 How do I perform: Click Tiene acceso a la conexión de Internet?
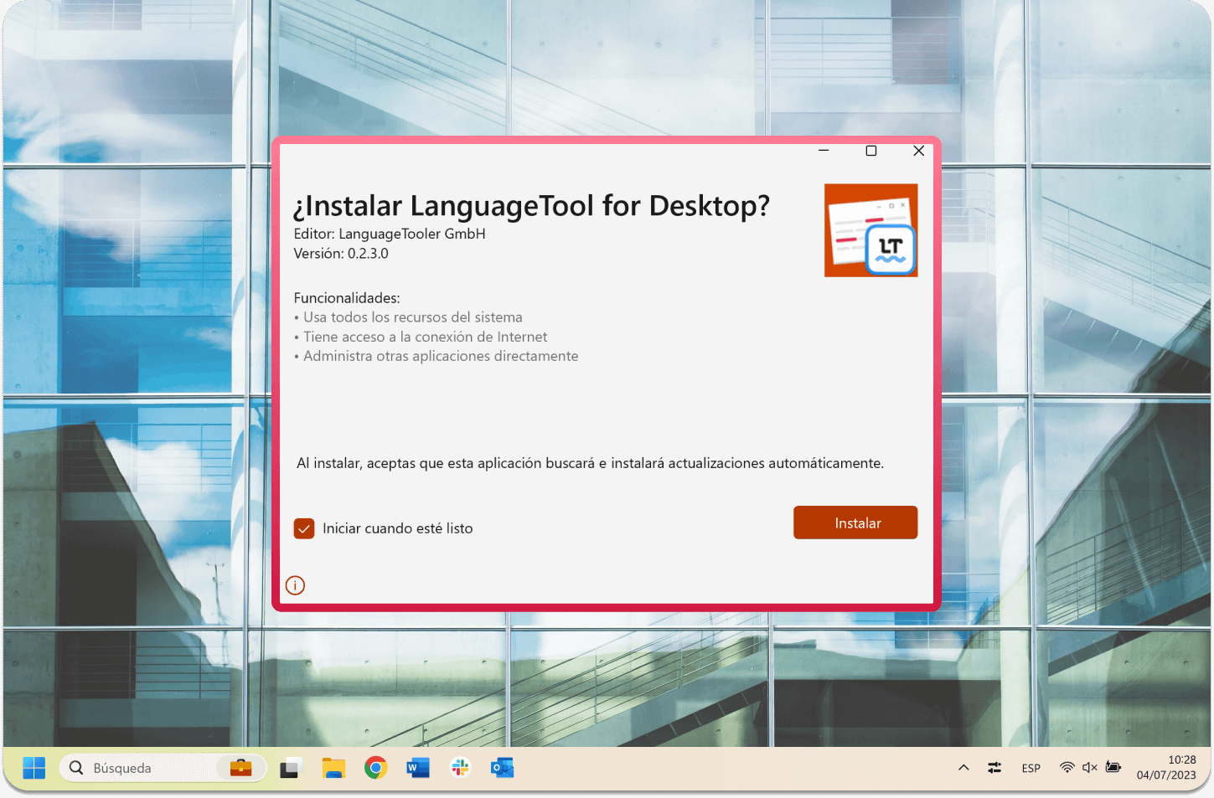point(426,337)
